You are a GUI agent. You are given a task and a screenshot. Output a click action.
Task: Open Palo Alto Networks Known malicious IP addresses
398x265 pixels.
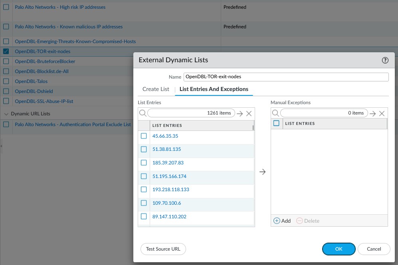coord(69,27)
